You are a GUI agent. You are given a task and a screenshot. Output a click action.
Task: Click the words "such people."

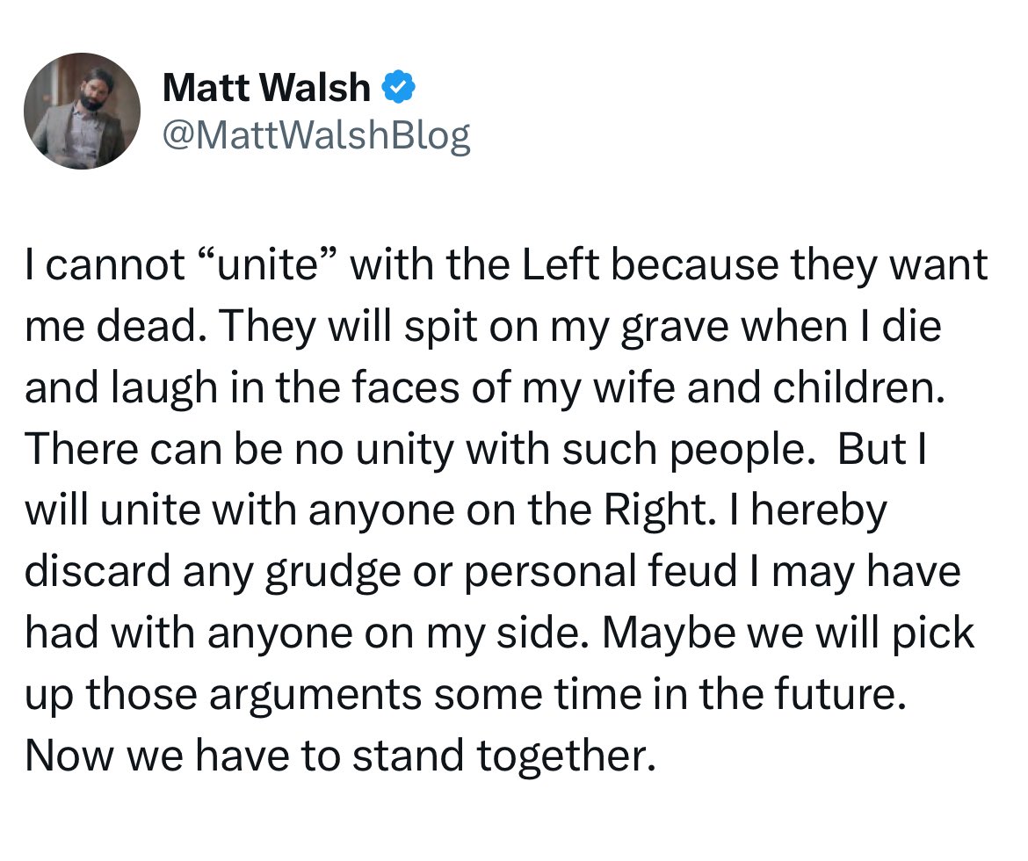688,449
